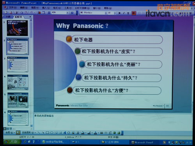Image resolution: width=195 pixels, height=146 pixels.
Task: Select the Rectangle shape tool
Action: click(47, 133)
